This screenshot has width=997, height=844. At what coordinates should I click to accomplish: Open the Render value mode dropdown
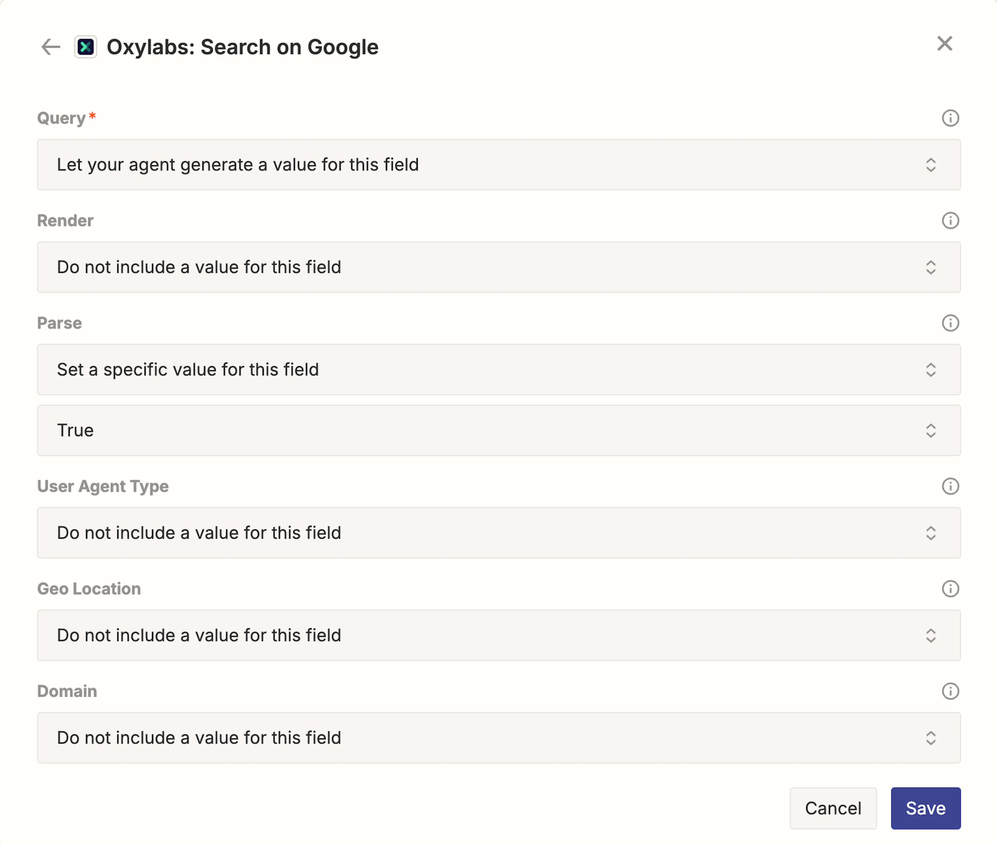(498, 267)
